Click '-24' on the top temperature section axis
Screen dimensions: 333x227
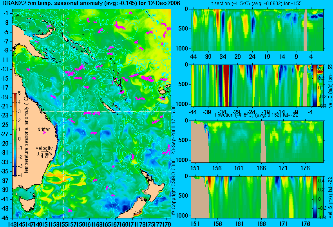[x=252, y=57]
